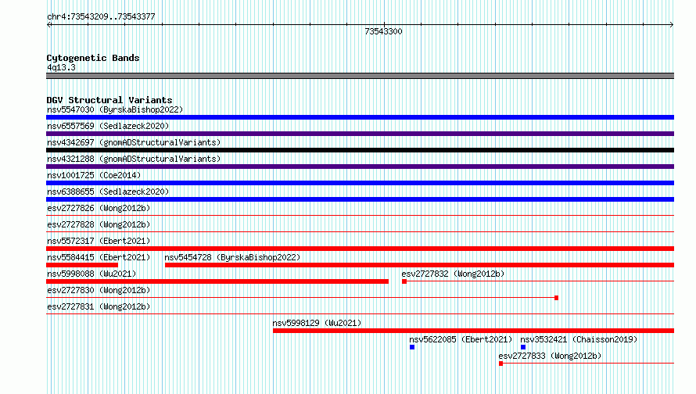The image size is (696, 394).
Task: Click the Cytogenetic Bands track title
Action: (x=93, y=58)
